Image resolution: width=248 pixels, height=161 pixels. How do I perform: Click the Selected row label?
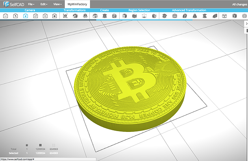point(13,153)
